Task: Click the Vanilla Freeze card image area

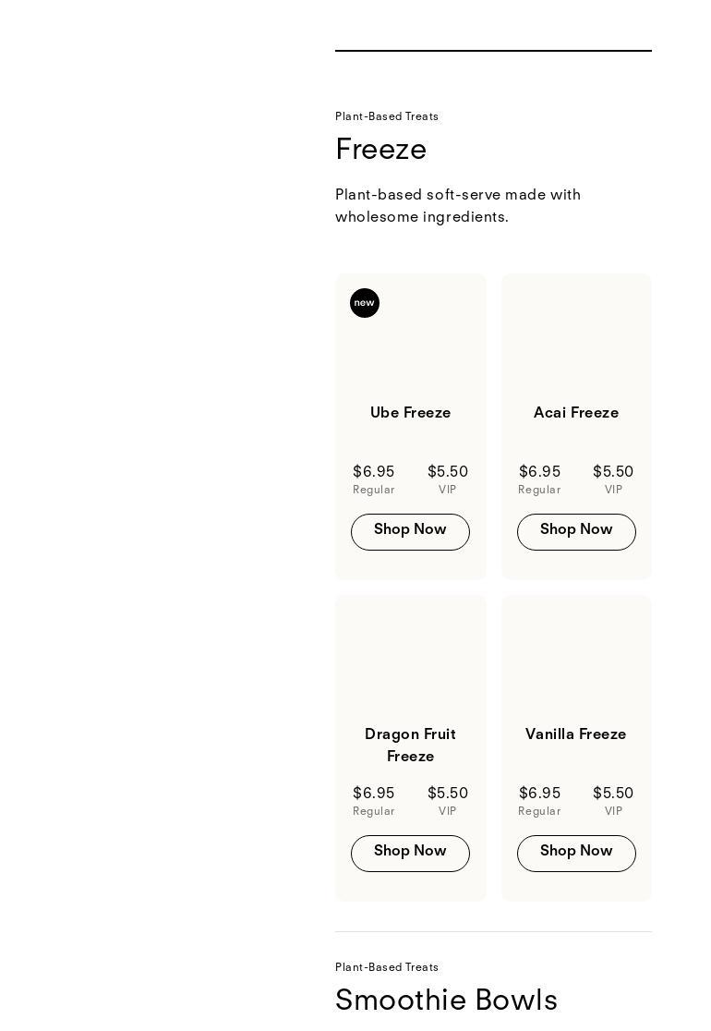Action: click(x=576, y=659)
